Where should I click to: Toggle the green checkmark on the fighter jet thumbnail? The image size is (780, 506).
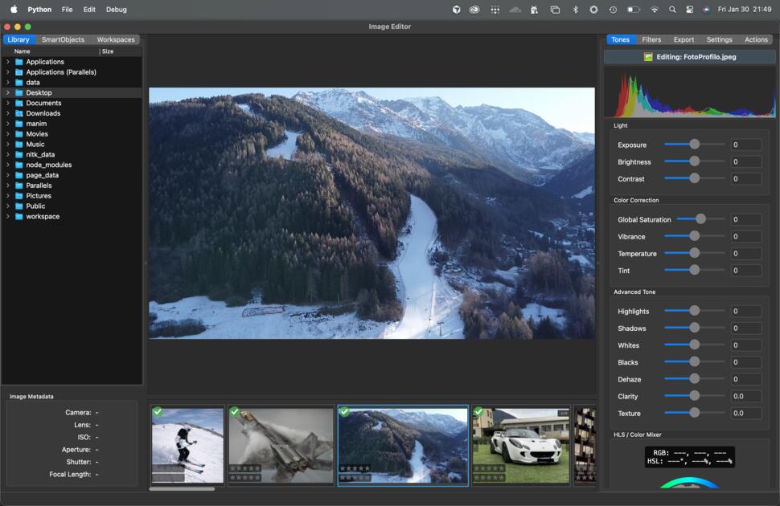[x=234, y=411]
